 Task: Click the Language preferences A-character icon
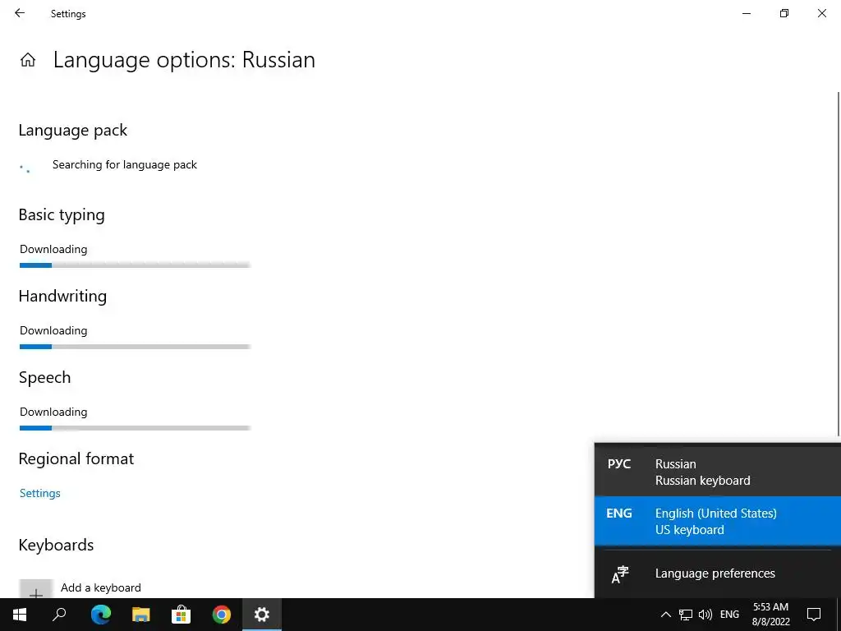point(619,574)
